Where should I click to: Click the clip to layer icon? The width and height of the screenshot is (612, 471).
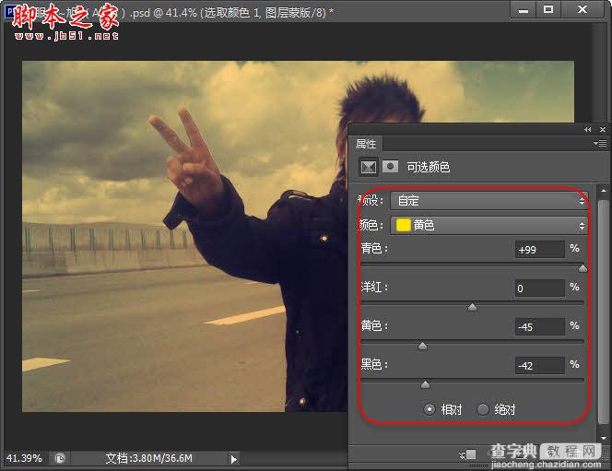click(467, 454)
